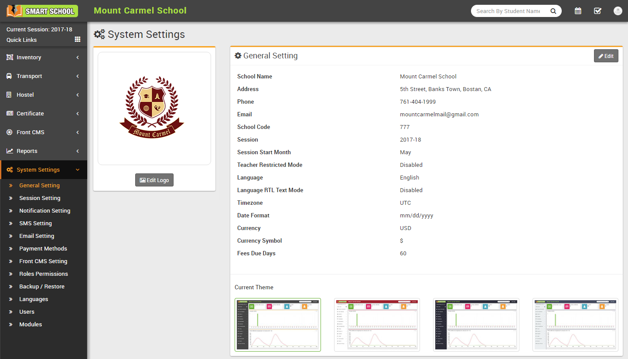Viewport: 628px width, 359px height.
Task: Expand the Inventory menu chevron
Action: (78, 58)
